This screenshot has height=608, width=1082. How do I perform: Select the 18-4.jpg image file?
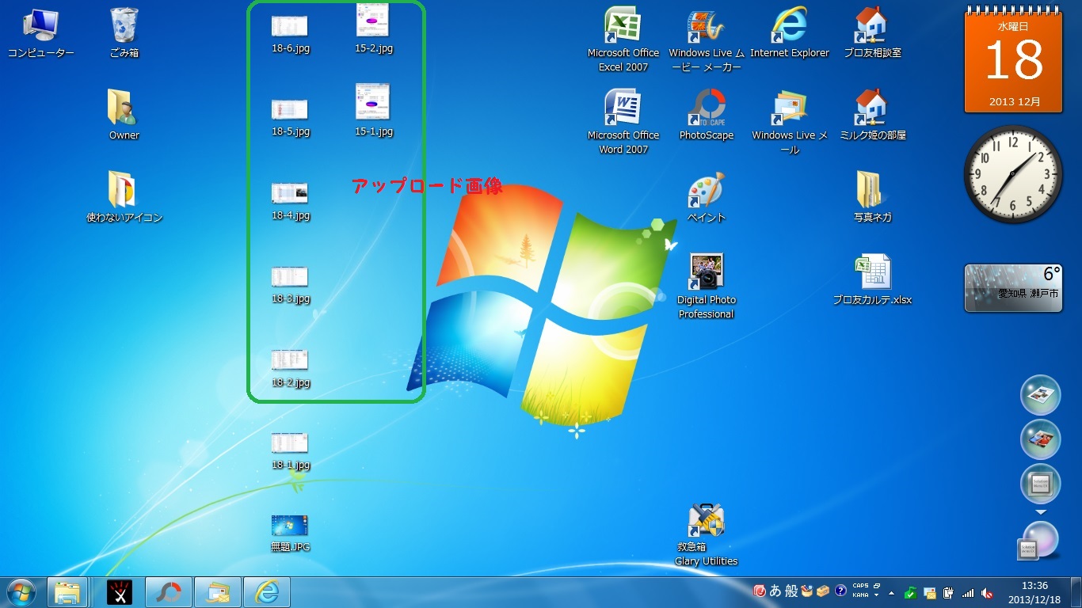290,201
